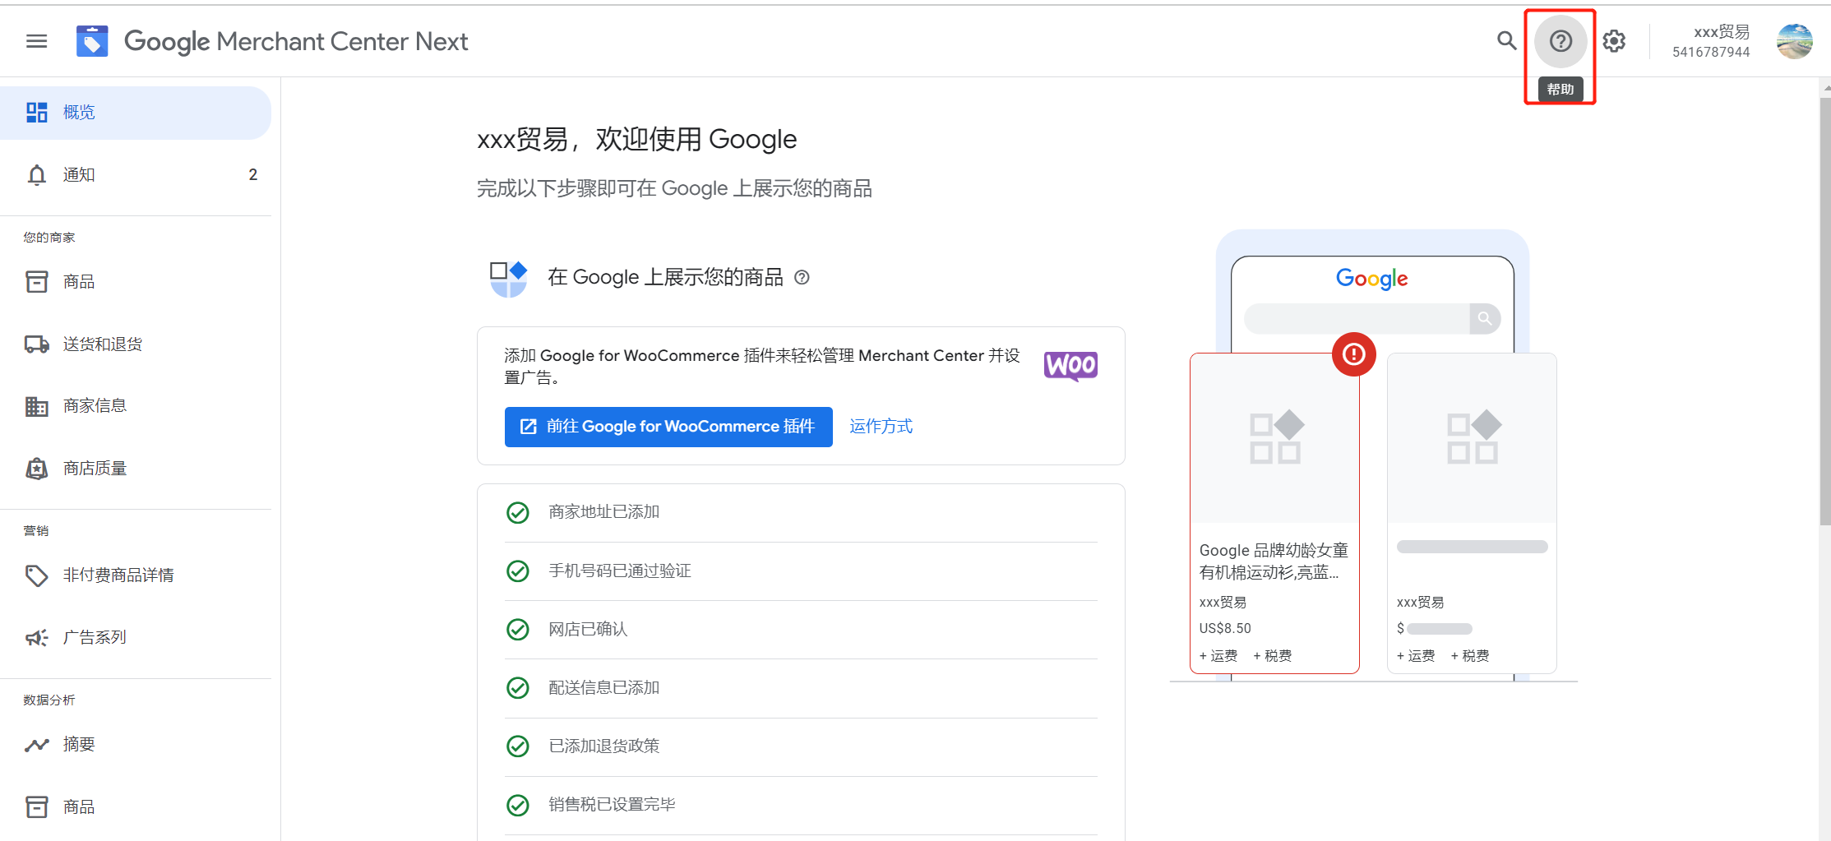Image resolution: width=1831 pixels, height=841 pixels.
Task: Open the 网店已确认 checklist row
Action: [801, 630]
